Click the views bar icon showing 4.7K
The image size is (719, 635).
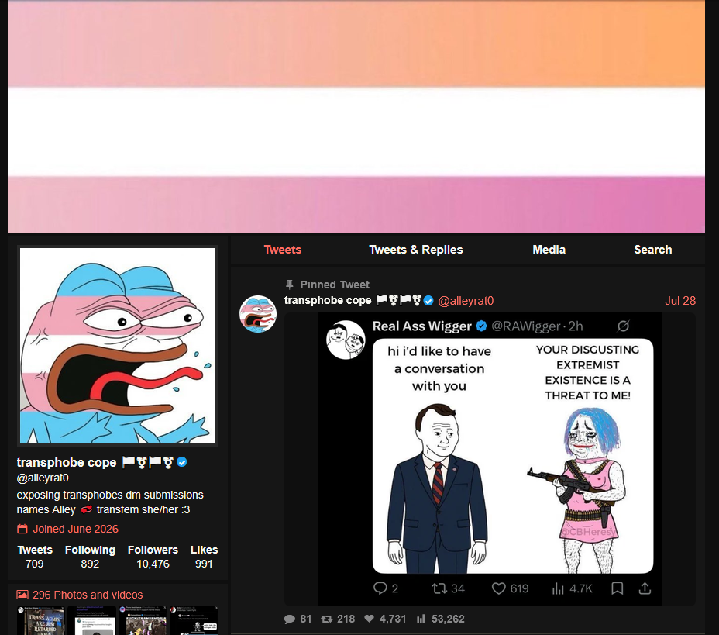(558, 588)
